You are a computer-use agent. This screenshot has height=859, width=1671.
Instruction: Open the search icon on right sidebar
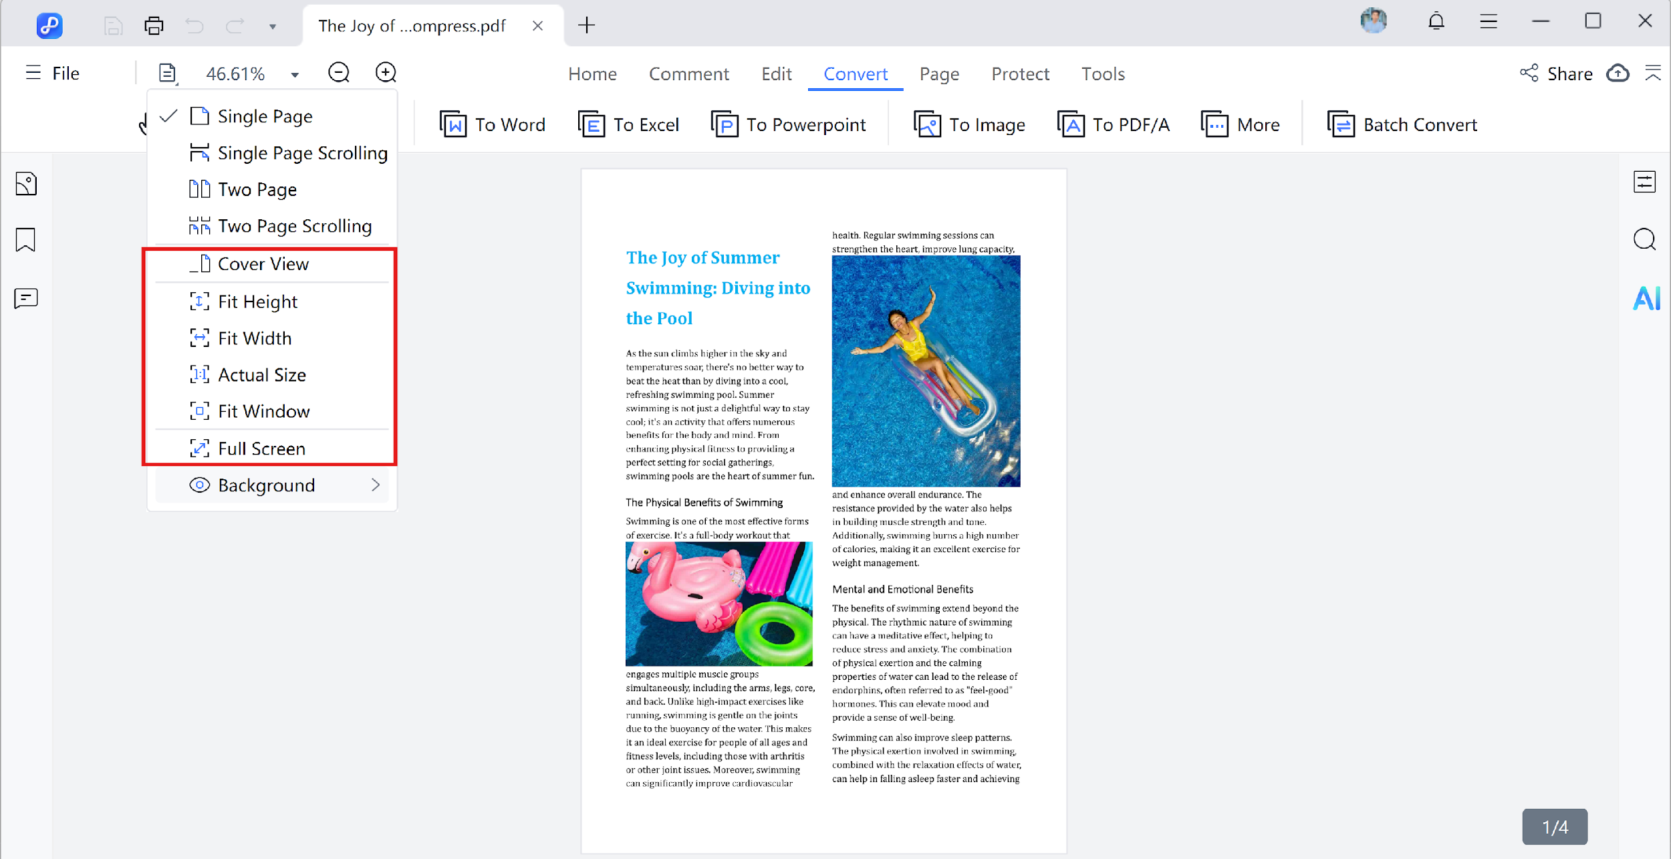(x=1644, y=239)
